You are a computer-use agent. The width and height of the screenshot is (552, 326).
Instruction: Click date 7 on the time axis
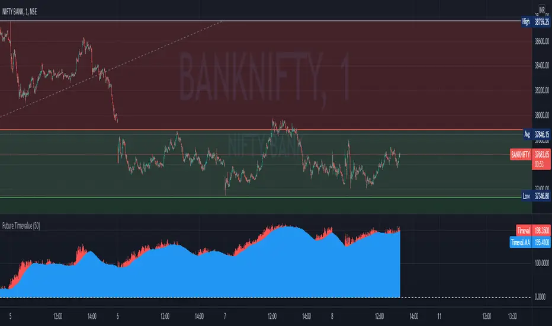pos(225,316)
